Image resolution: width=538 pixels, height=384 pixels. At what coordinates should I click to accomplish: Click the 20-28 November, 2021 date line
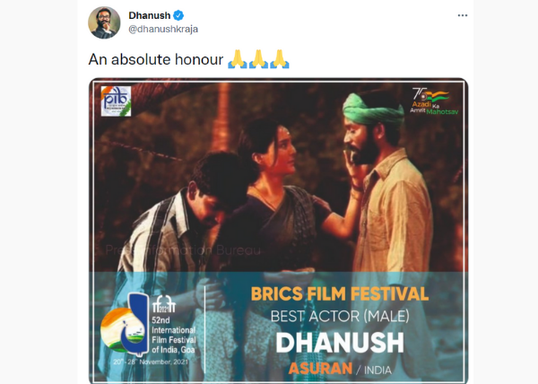click(151, 362)
